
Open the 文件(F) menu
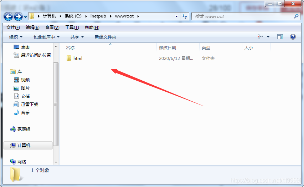[13, 27]
